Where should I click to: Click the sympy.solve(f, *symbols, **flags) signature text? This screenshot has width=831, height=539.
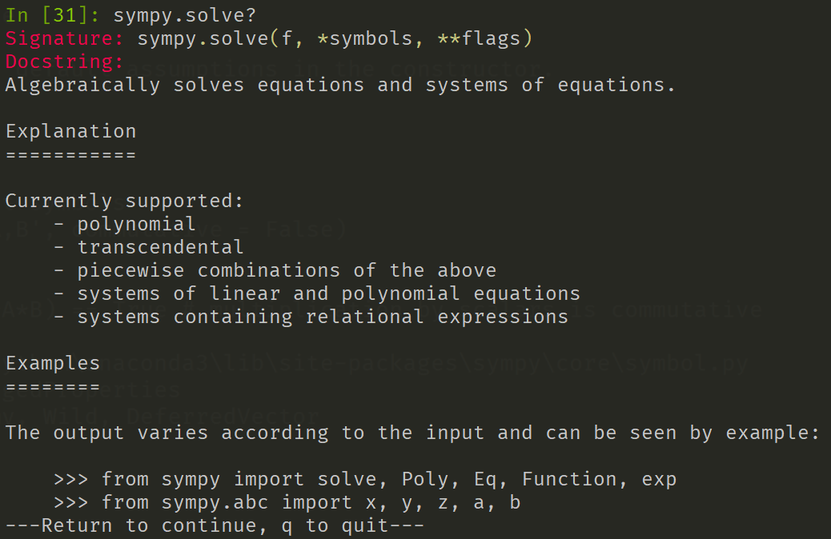[x=335, y=38]
